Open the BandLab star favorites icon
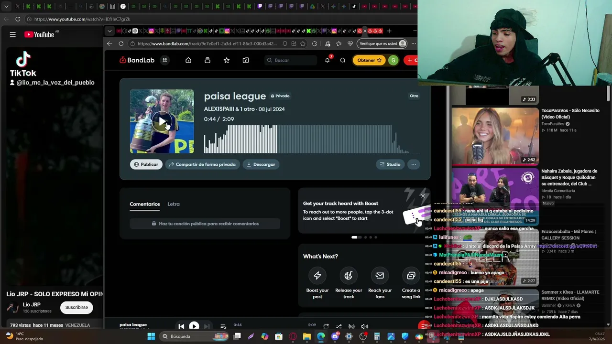The height and width of the screenshot is (344, 612). 227,60
